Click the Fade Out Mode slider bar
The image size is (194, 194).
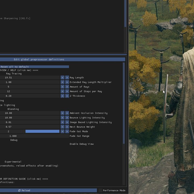coord(43,131)
